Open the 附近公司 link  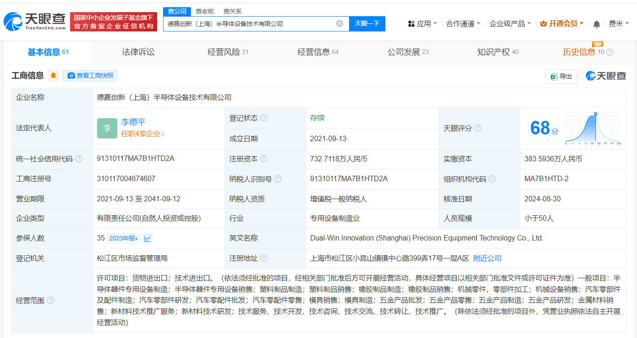coord(487,258)
